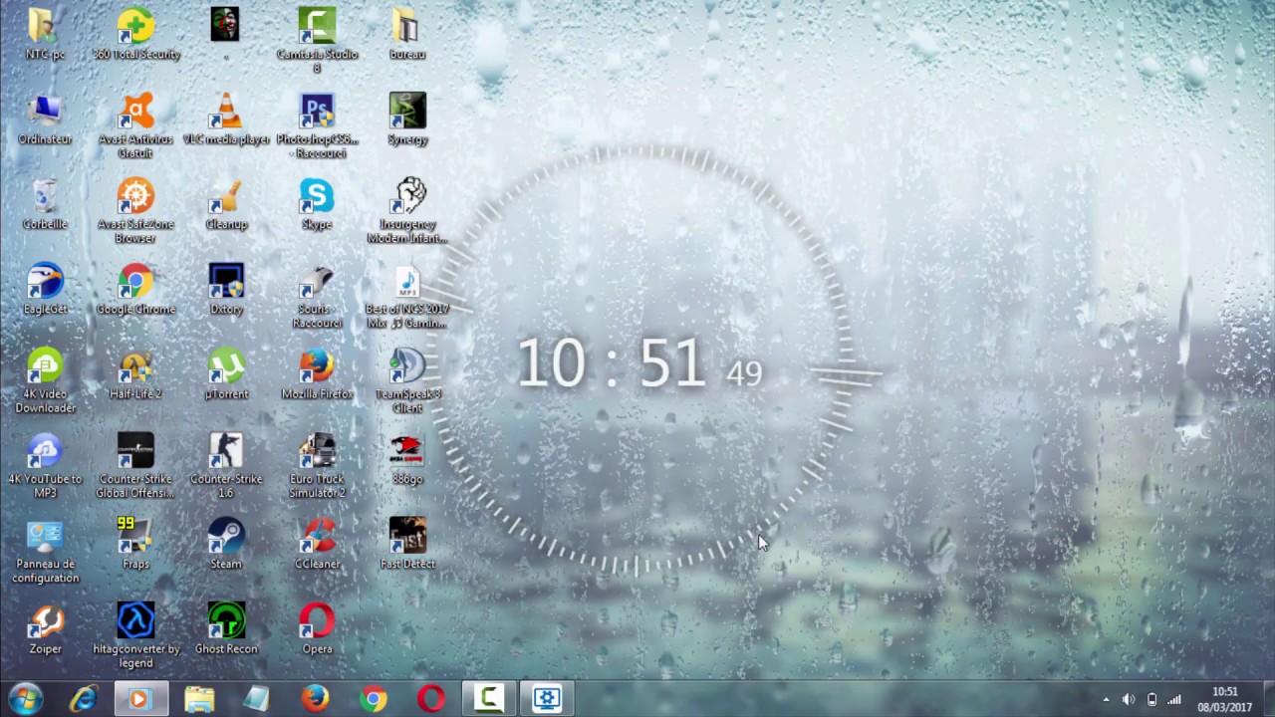Open the Corbeille recycle bin
This screenshot has width=1275, height=717.
point(45,195)
